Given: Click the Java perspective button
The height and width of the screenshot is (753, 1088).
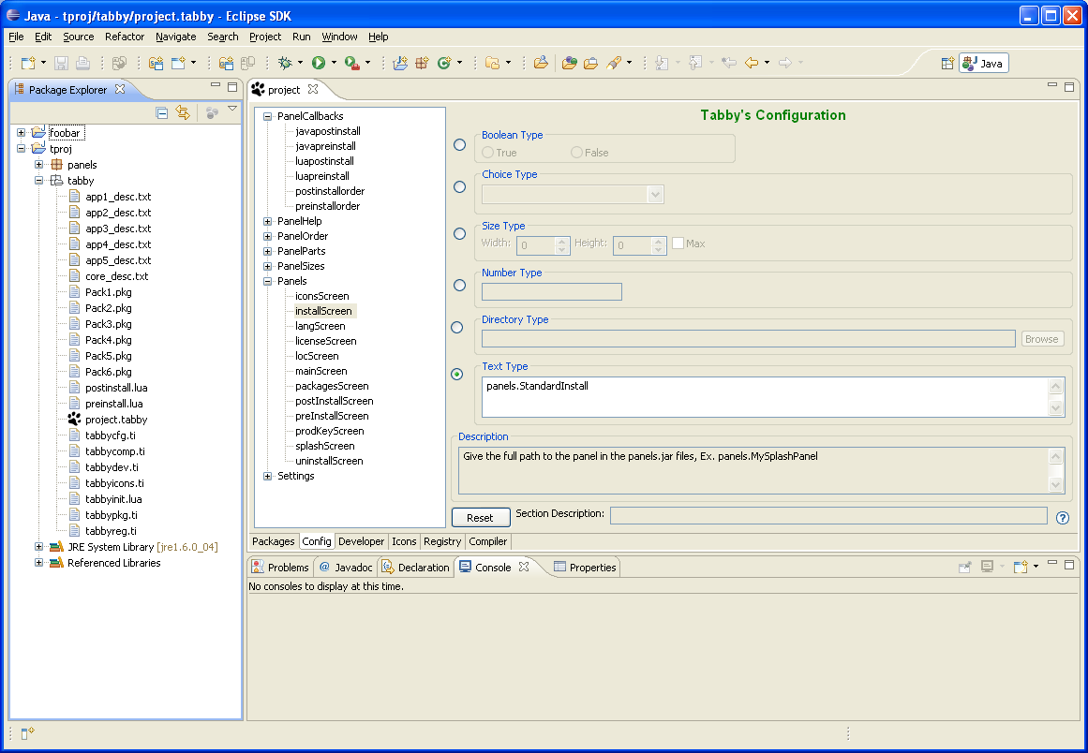Looking at the screenshot, I should 984,64.
